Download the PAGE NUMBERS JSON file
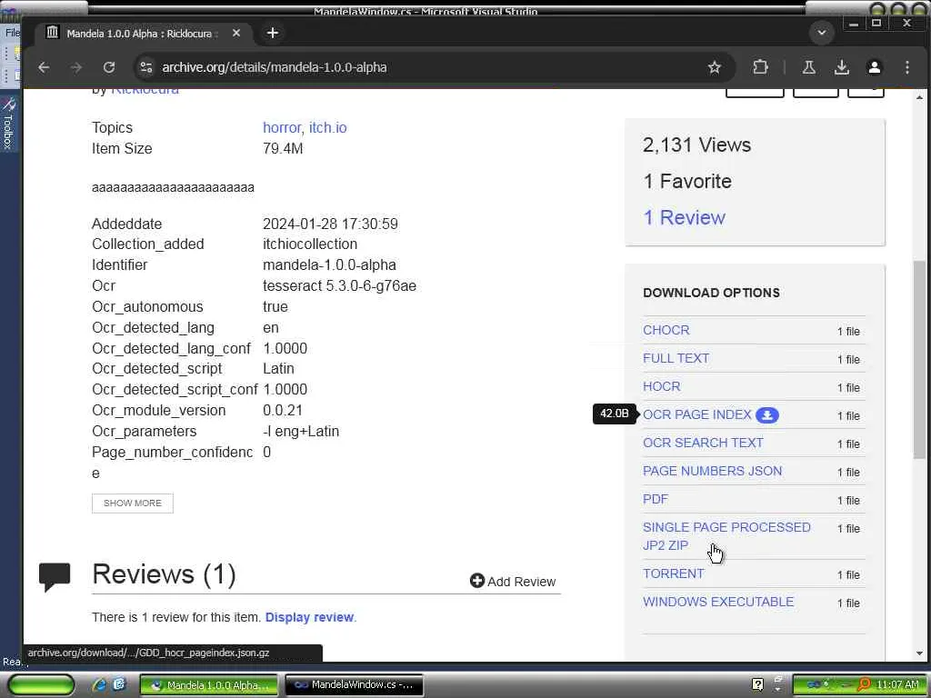The width and height of the screenshot is (931, 698). click(x=713, y=472)
